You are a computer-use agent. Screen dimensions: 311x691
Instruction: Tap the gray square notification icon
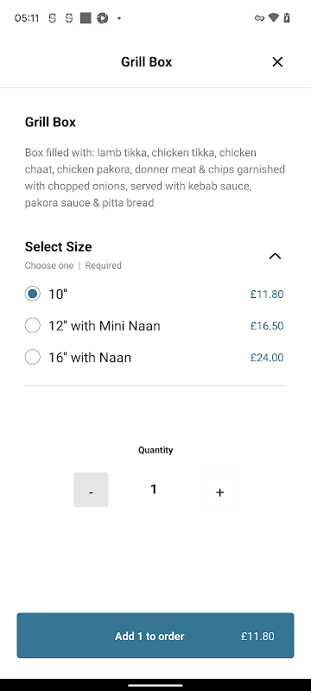tap(86, 18)
